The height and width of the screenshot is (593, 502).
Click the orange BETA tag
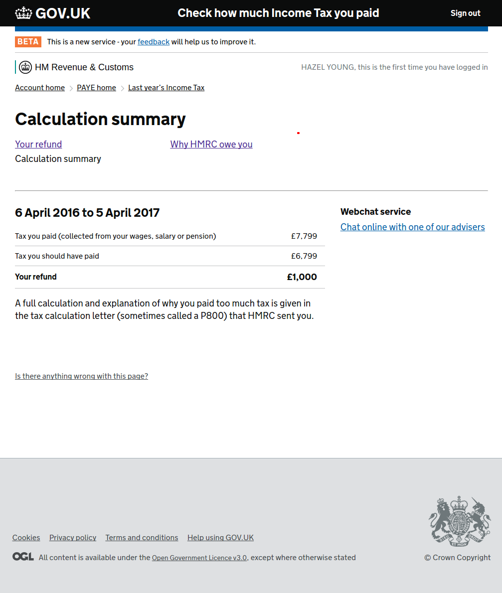[x=28, y=42]
